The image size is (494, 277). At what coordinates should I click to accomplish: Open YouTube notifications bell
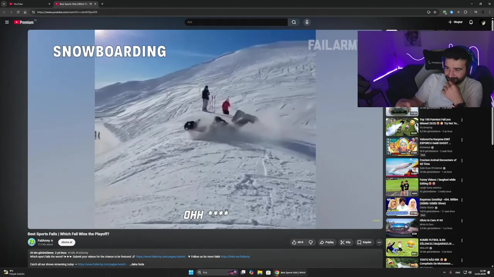click(x=471, y=22)
